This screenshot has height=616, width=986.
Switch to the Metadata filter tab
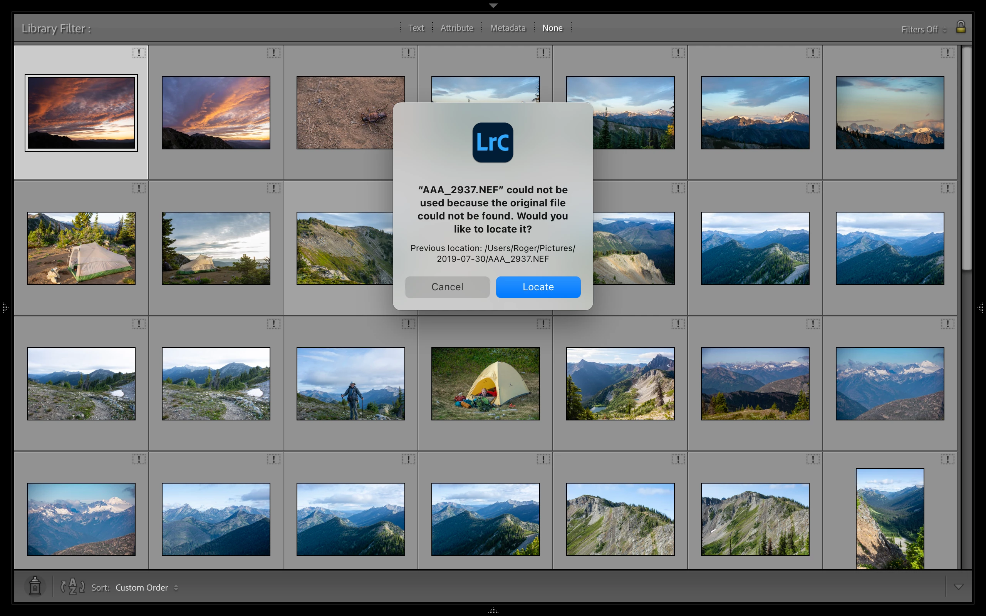pyautogui.click(x=508, y=28)
